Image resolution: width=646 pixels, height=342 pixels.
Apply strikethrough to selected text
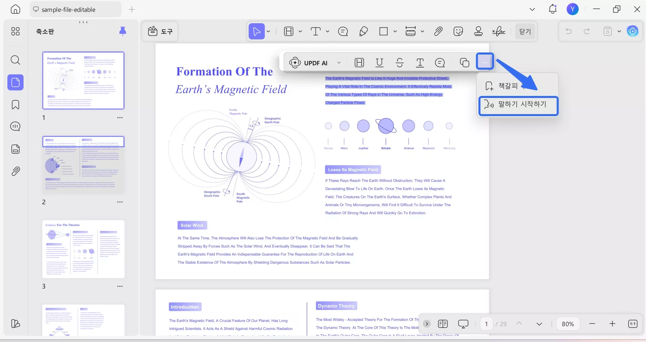pos(400,63)
